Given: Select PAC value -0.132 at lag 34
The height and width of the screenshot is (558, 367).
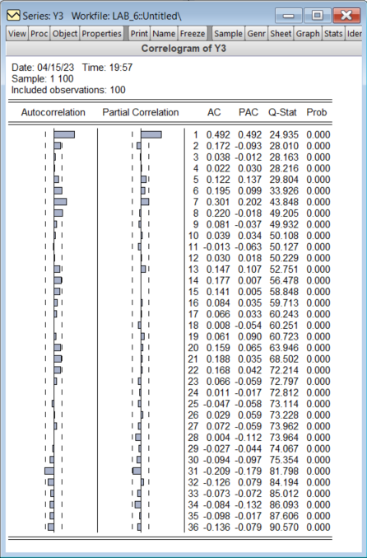Looking at the screenshot, I should (248, 504).
